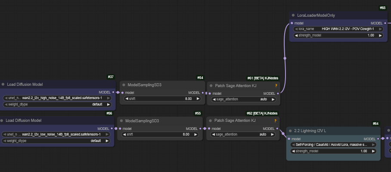Click the strength_model 1.00 field in LoraLoaderModelOnly
Image resolution: width=391 pixels, height=172 pixels.
(338, 35)
